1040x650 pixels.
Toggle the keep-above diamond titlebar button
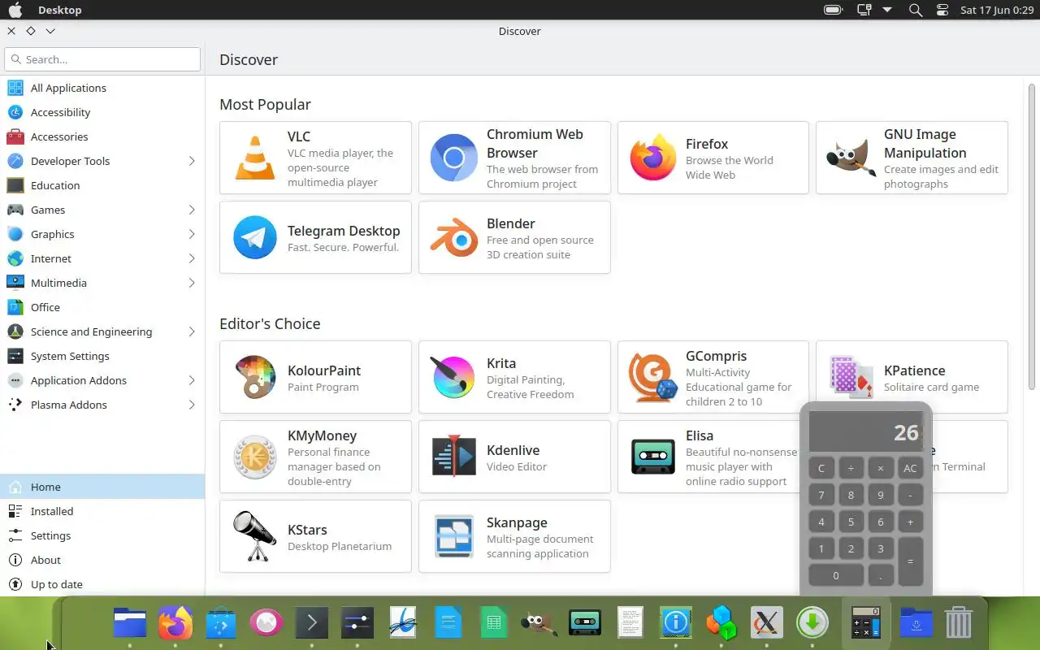pos(31,31)
